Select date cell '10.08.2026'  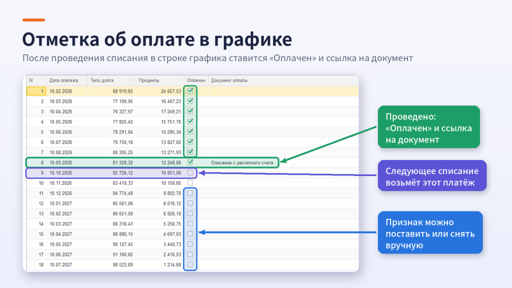point(60,152)
